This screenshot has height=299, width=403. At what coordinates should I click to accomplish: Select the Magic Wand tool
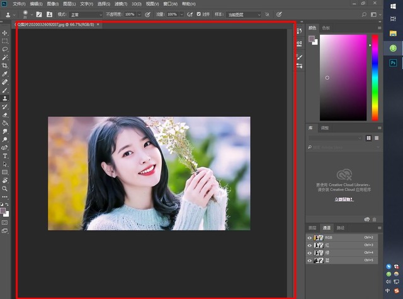click(5, 57)
